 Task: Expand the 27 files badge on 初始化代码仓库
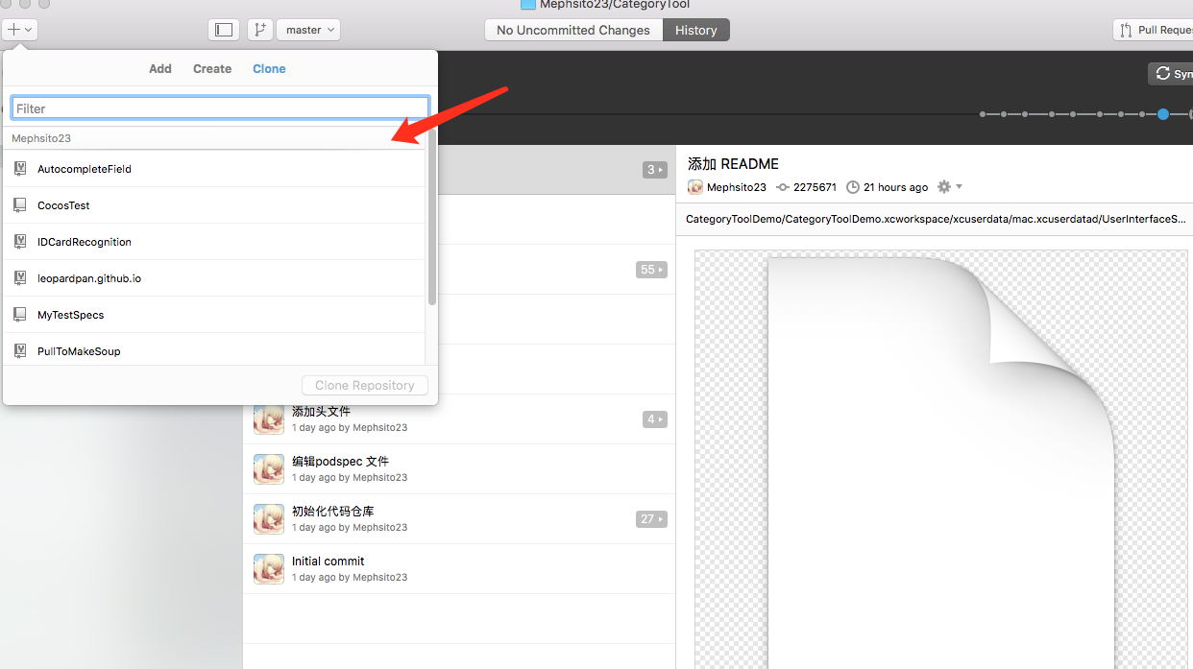(651, 519)
